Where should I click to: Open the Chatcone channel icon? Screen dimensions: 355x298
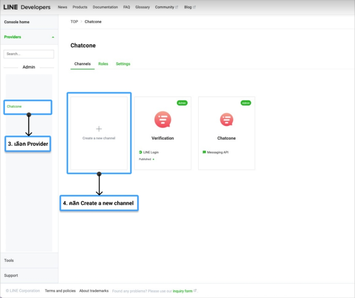click(x=226, y=120)
